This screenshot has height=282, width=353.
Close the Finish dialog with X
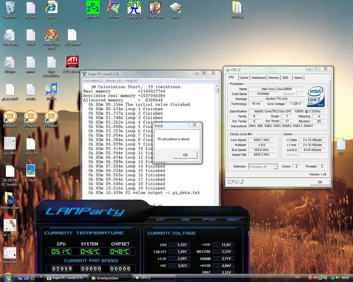pos(194,124)
